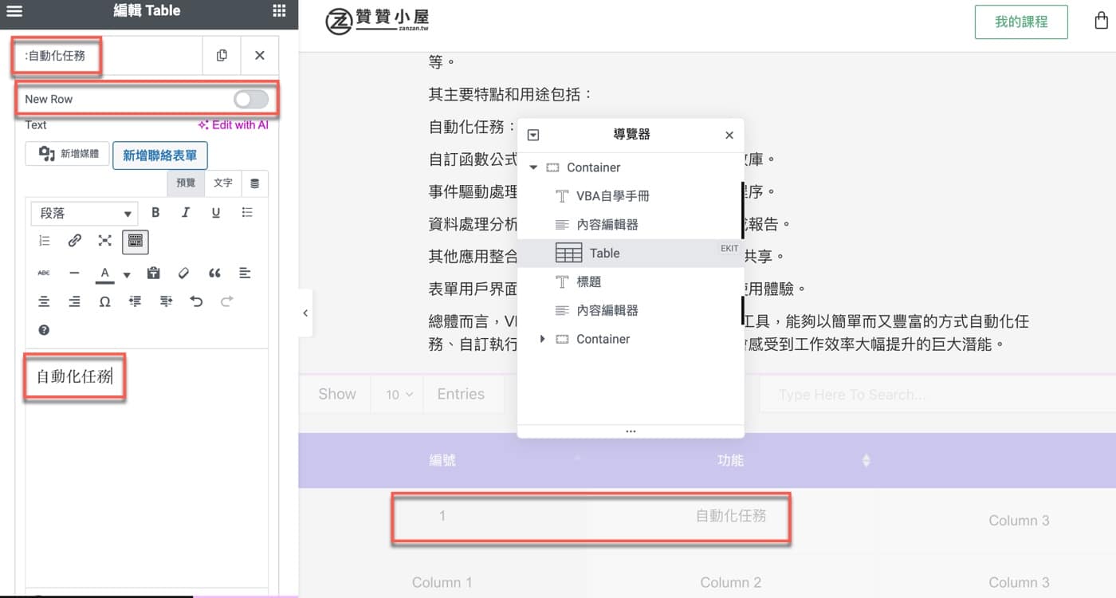Click Edit with AI link
This screenshot has height=598, width=1116.
(234, 125)
